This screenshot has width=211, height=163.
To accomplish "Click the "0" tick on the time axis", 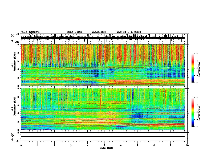I will point(21,145).
